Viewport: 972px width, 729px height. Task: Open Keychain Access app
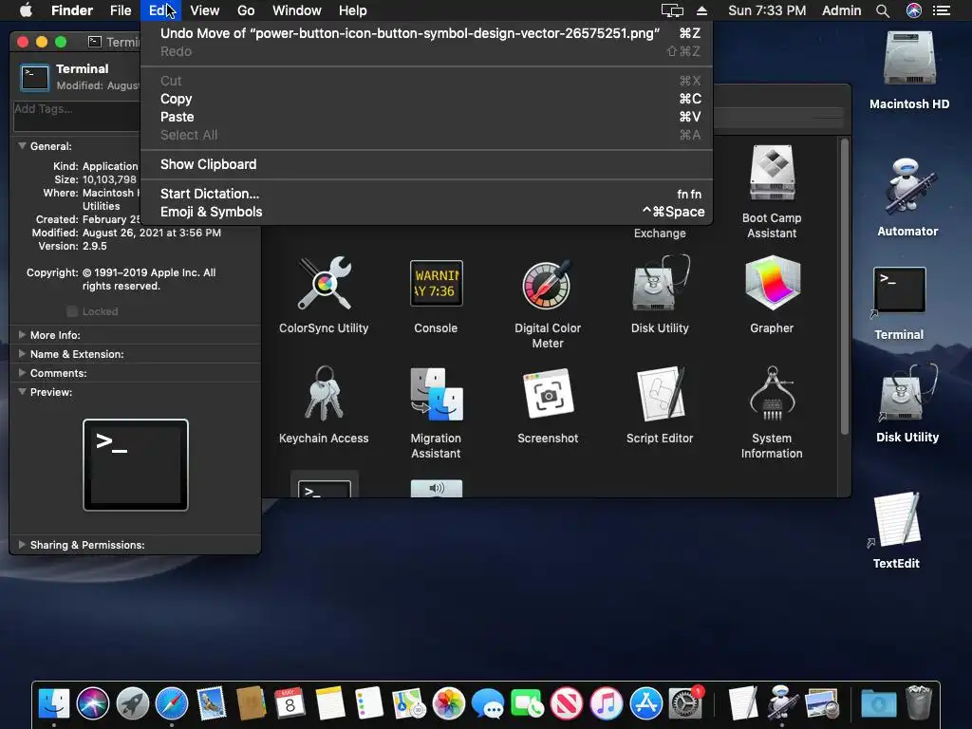click(x=324, y=394)
